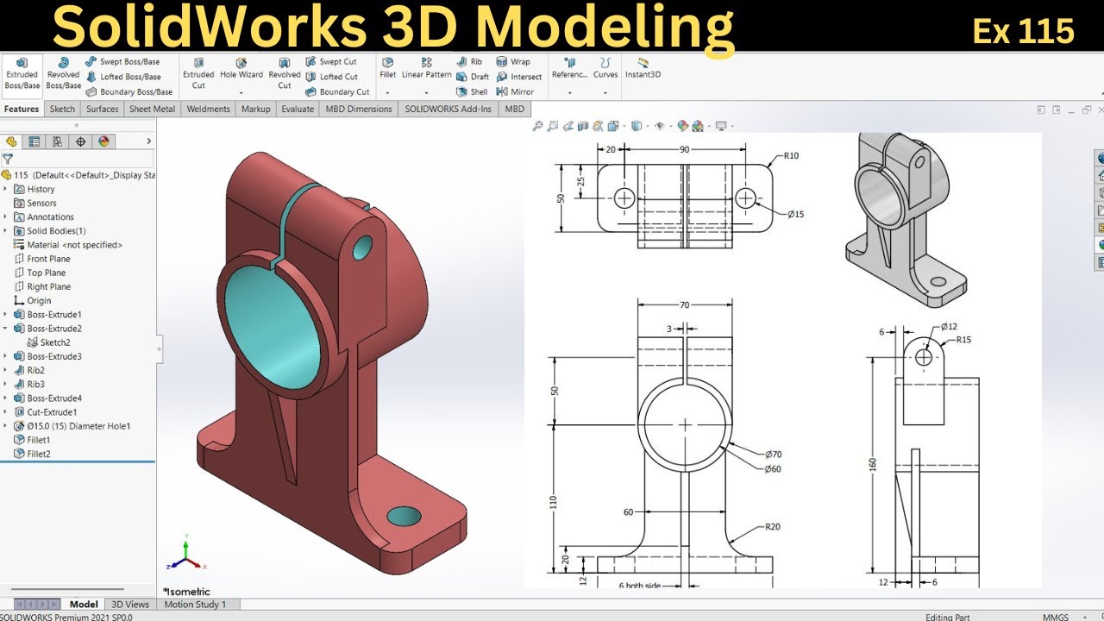Viewport: 1104px width, 621px height.
Task: Open the DisplayManager tab
Action: tap(104, 141)
